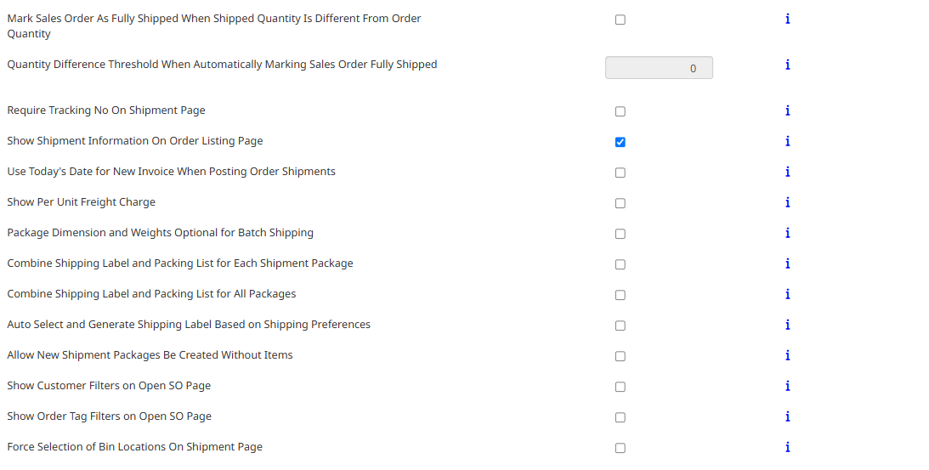
Task: Click info icon for Show Order Tag Filters
Action: [x=787, y=416]
